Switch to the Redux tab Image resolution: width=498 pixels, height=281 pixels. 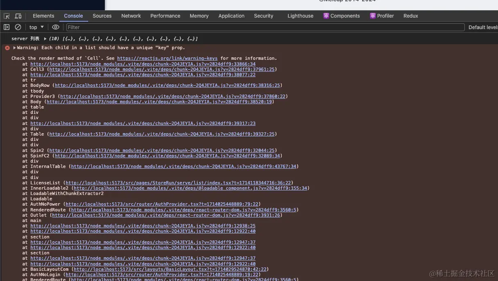pos(411,16)
